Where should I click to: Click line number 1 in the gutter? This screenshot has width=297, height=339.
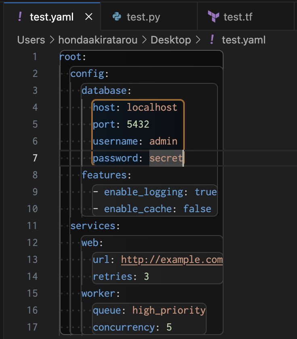35,56
